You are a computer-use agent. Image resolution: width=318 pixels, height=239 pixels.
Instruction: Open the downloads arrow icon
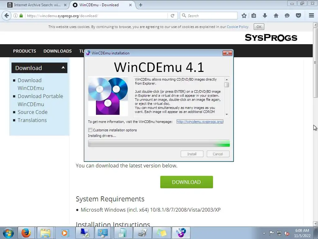(265, 16)
